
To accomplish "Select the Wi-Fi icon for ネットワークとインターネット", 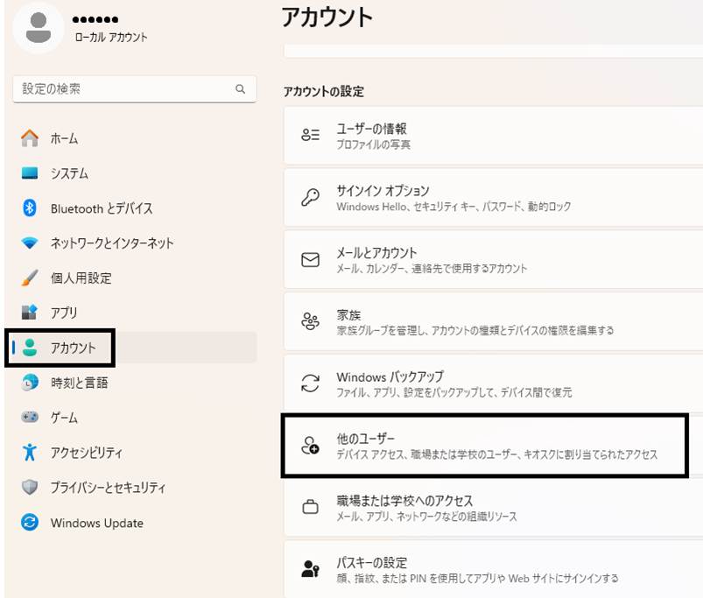I will [30, 243].
